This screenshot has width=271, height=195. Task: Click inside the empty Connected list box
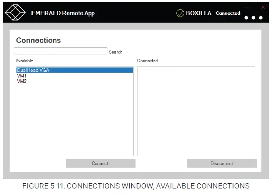(x=196, y=111)
